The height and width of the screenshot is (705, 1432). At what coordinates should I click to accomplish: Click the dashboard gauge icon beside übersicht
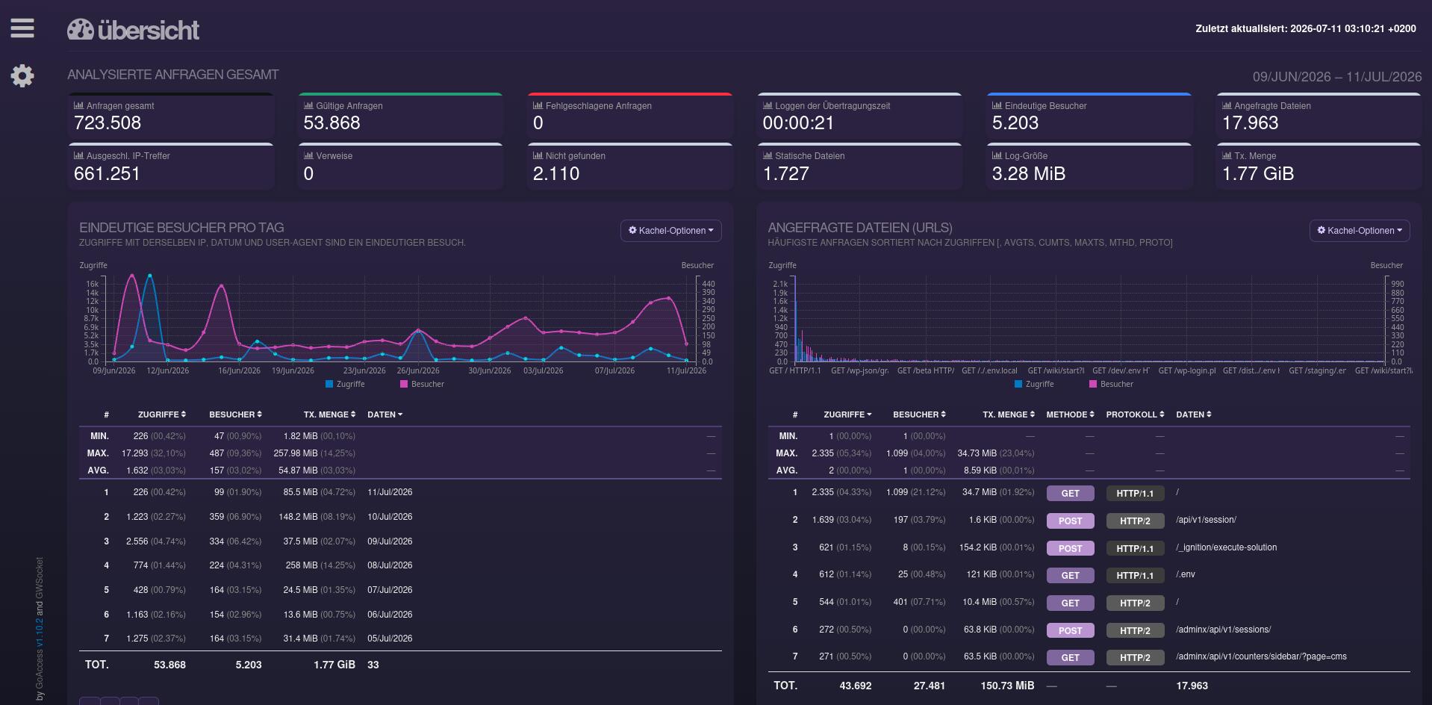(81, 29)
